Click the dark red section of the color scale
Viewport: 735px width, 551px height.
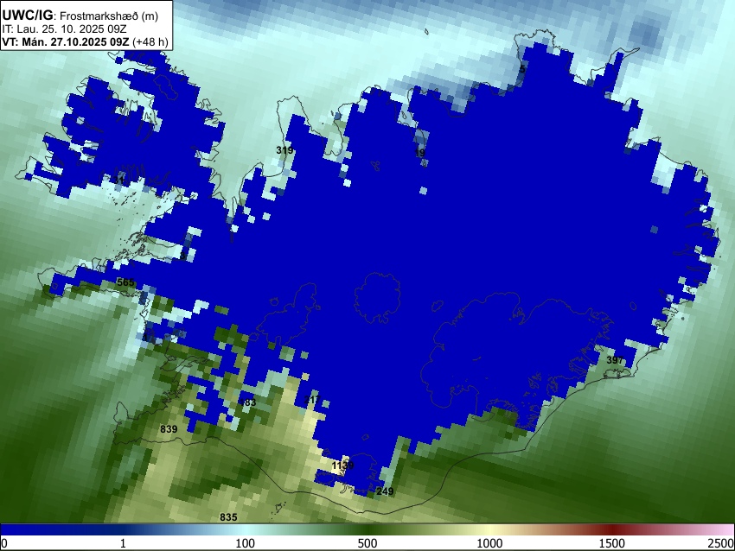(612, 530)
